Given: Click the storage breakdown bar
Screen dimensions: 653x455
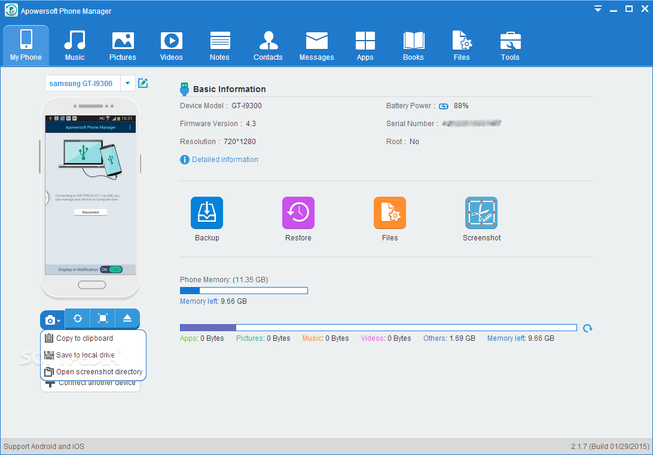Looking at the screenshot, I should [378, 328].
